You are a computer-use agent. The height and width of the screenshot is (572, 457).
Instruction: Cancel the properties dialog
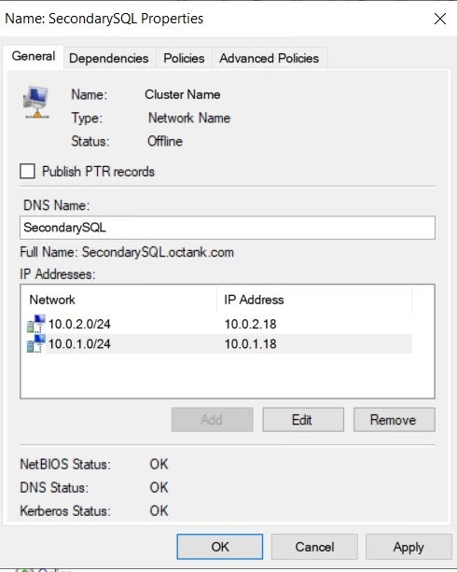pos(314,547)
